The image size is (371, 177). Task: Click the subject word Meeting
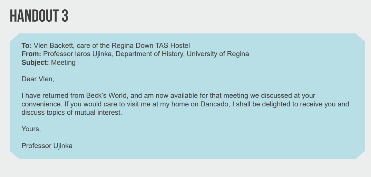(63, 62)
